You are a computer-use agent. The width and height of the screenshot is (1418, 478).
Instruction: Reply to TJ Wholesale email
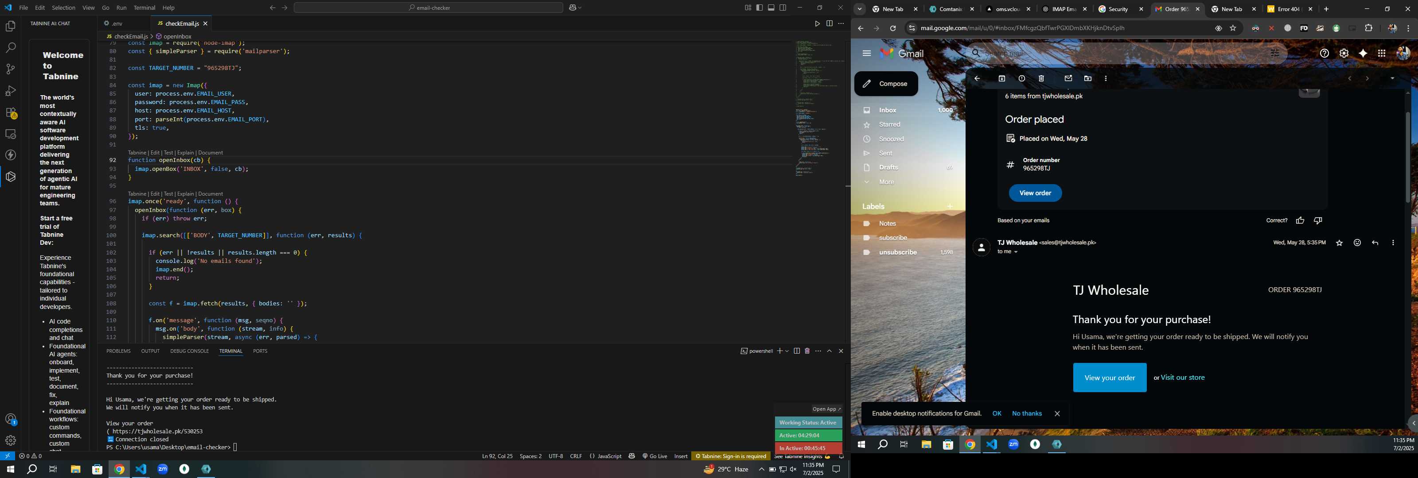pyautogui.click(x=1375, y=243)
